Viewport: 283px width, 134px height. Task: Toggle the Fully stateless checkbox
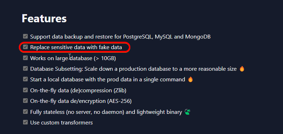coord(25,111)
